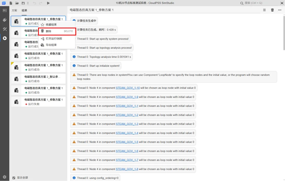Image resolution: width=285 pixels, height=181 pixels.
Task: Open settings gear in left sidebar
Action: pyautogui.click(x=5, y=177)
